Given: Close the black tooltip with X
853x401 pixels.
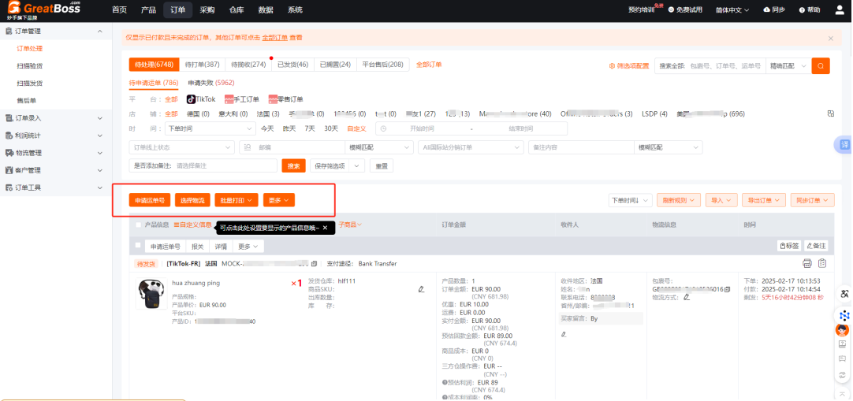Looking at the screenshot, I should pyautogui.click(x=325, y=228).
